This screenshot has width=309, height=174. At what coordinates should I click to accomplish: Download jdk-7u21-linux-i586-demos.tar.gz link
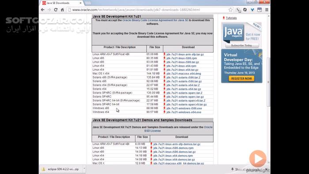tap(174, 152)
